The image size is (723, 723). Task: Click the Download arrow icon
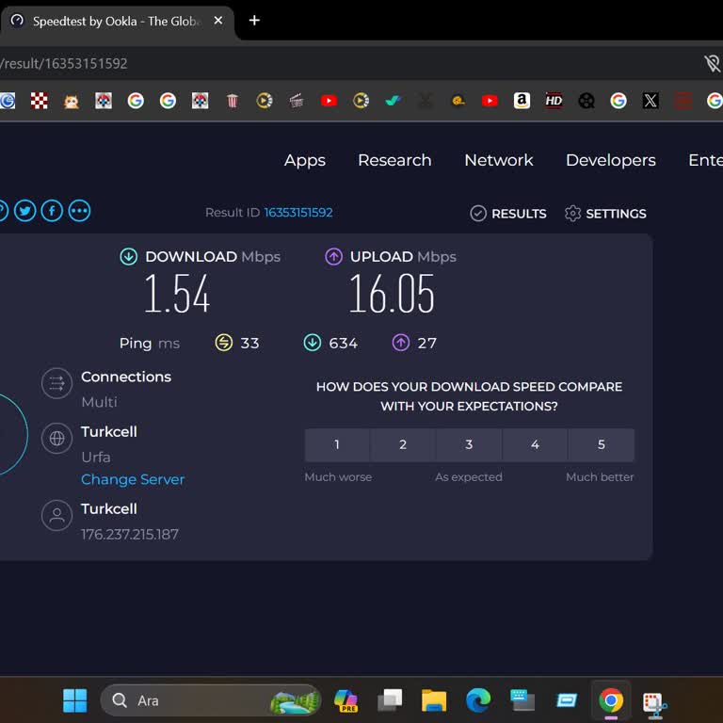[129, 256]
